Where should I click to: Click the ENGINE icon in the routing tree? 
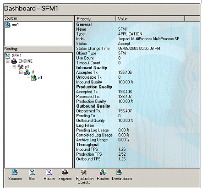(14, 61)
